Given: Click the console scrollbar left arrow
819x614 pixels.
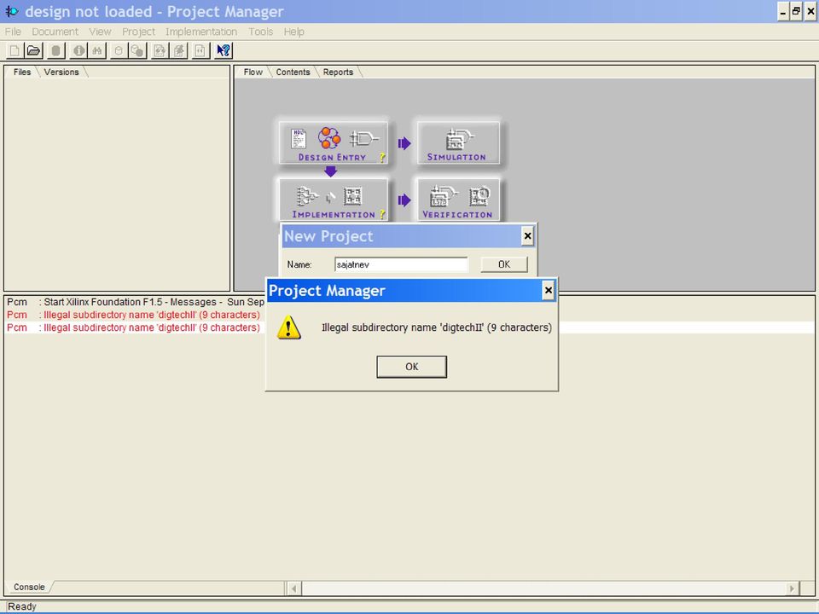Looking at the screenshot, I should tap(294, 588).
